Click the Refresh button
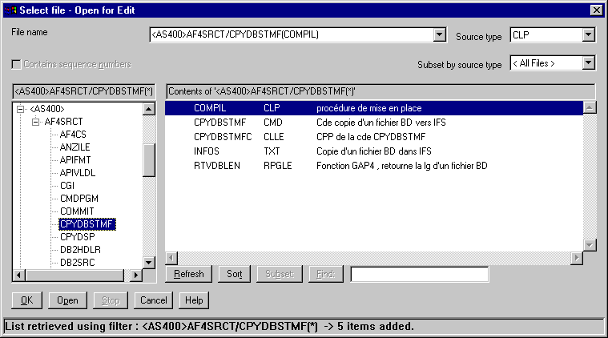 coord(189,275)
